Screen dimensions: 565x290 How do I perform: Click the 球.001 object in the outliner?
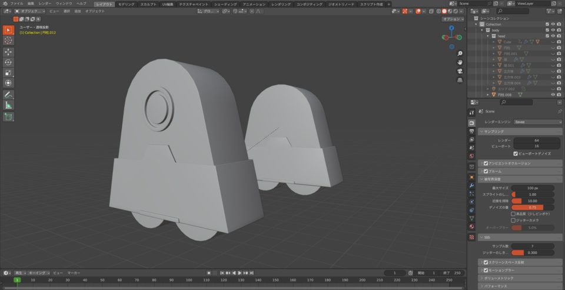coord(510,65)
